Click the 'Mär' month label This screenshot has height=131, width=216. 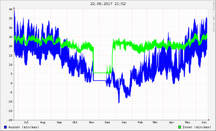[x=155, y=122]
